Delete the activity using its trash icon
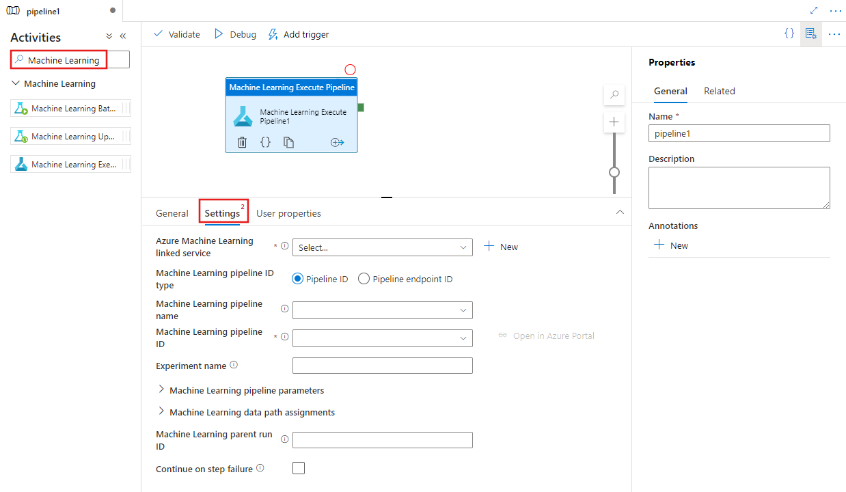The height and width of the screenshot is (492, 846). (243, 142)
